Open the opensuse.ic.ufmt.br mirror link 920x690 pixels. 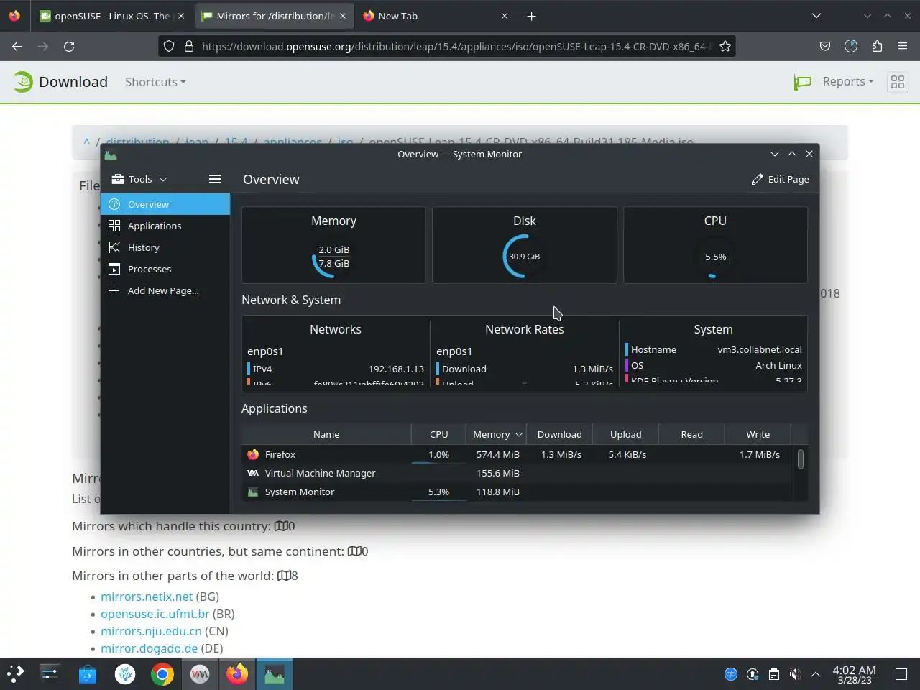155,614
